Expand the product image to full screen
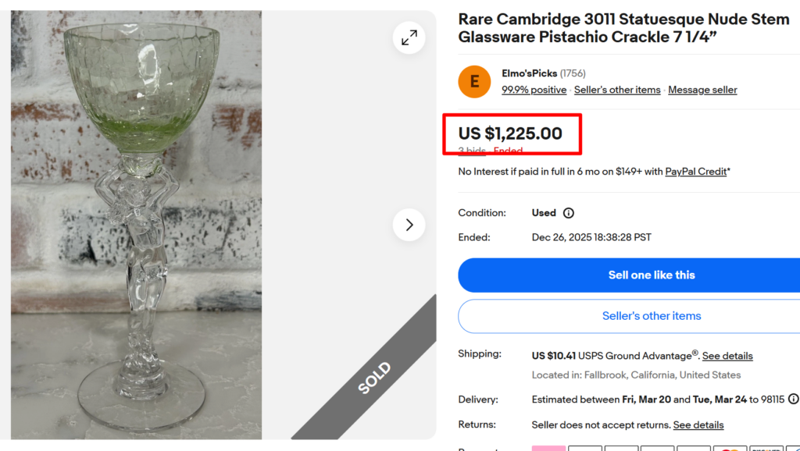Image resolution: width=800 pixels, height=451 pixels. (x=409, y=37)
